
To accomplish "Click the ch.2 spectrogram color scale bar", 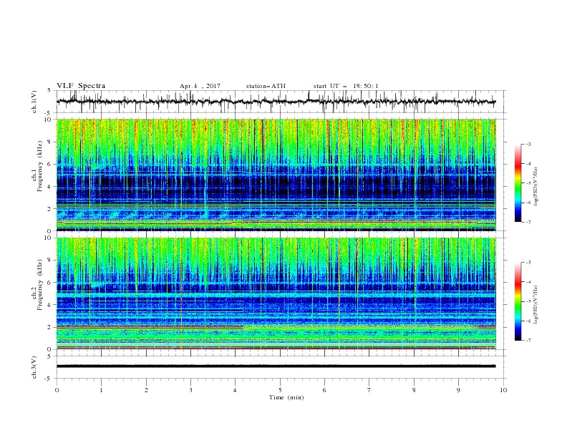I will (518, 301).
